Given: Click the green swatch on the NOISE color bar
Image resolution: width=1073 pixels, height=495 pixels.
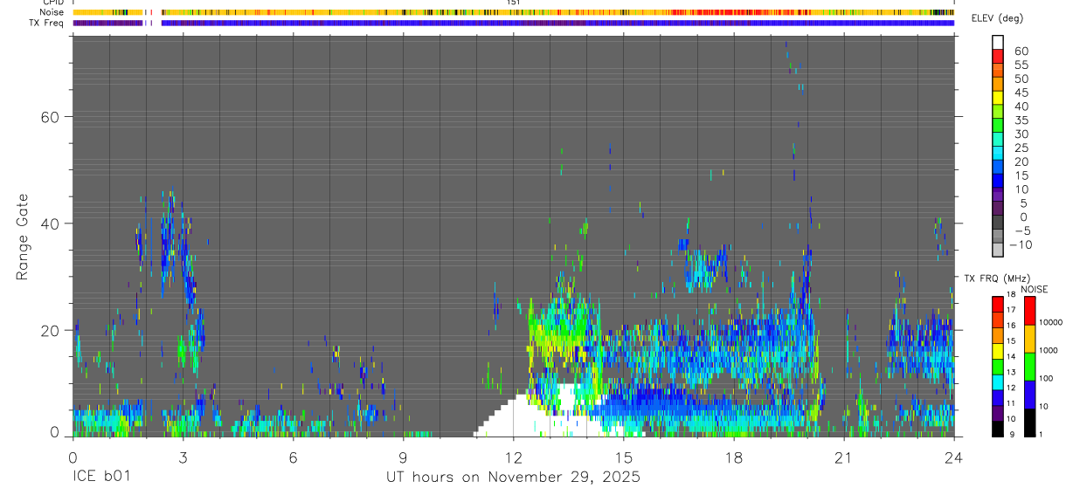Looking at the screenshot, I should [x=1029, y=366].
